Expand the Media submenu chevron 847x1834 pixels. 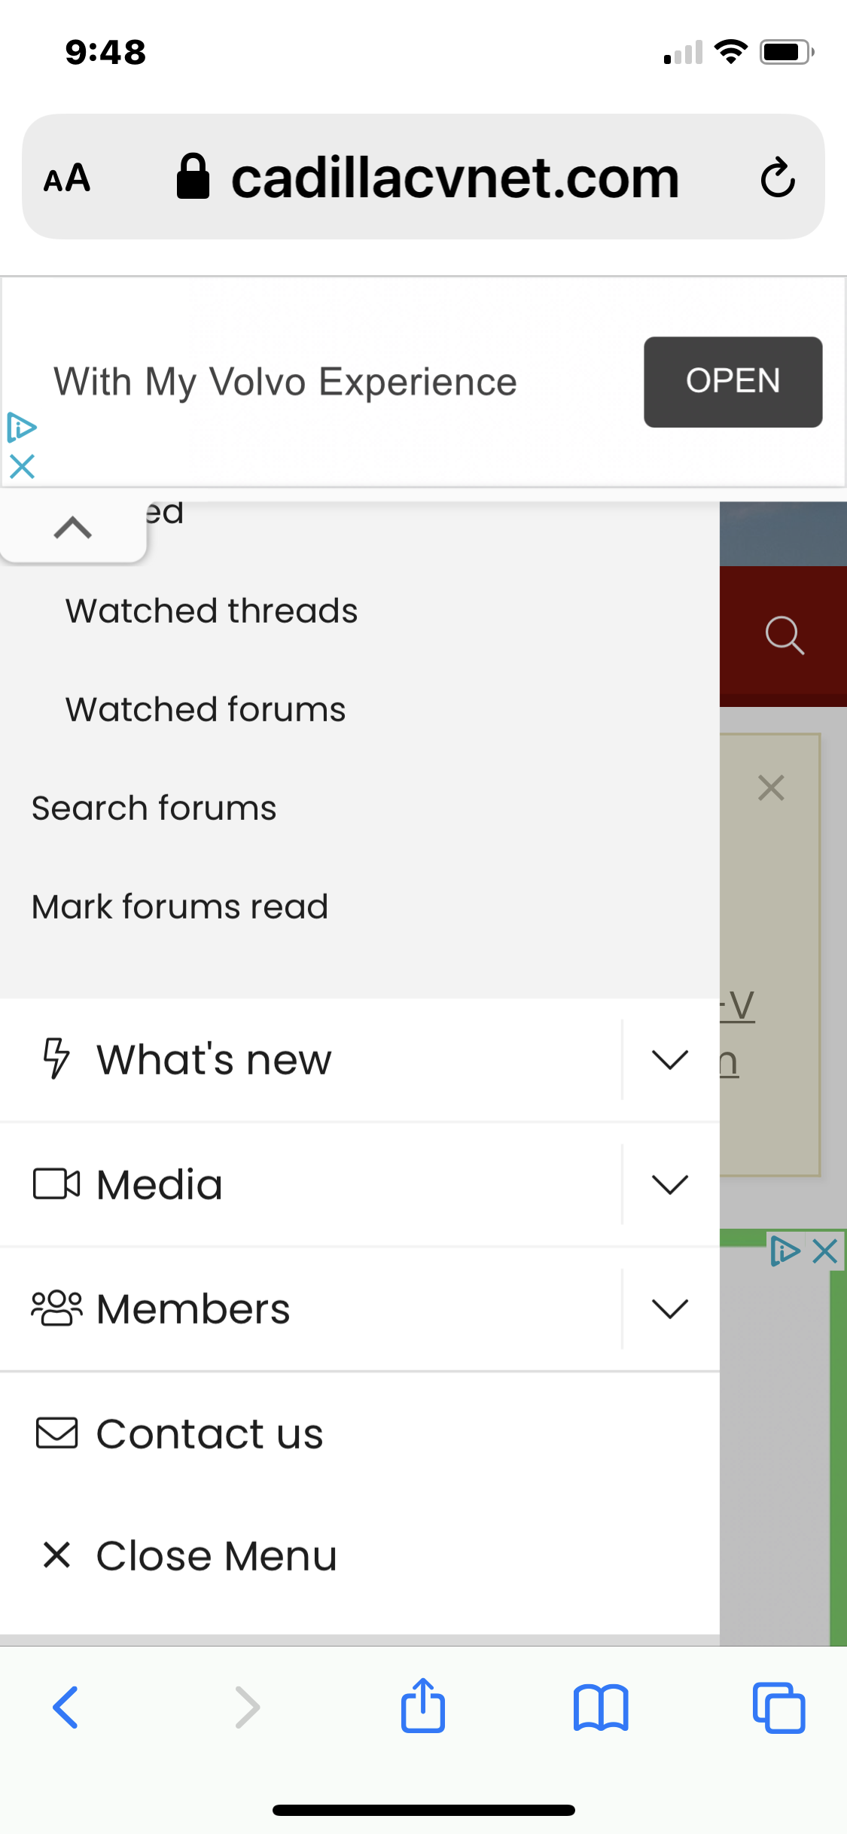coord(669,1184)
